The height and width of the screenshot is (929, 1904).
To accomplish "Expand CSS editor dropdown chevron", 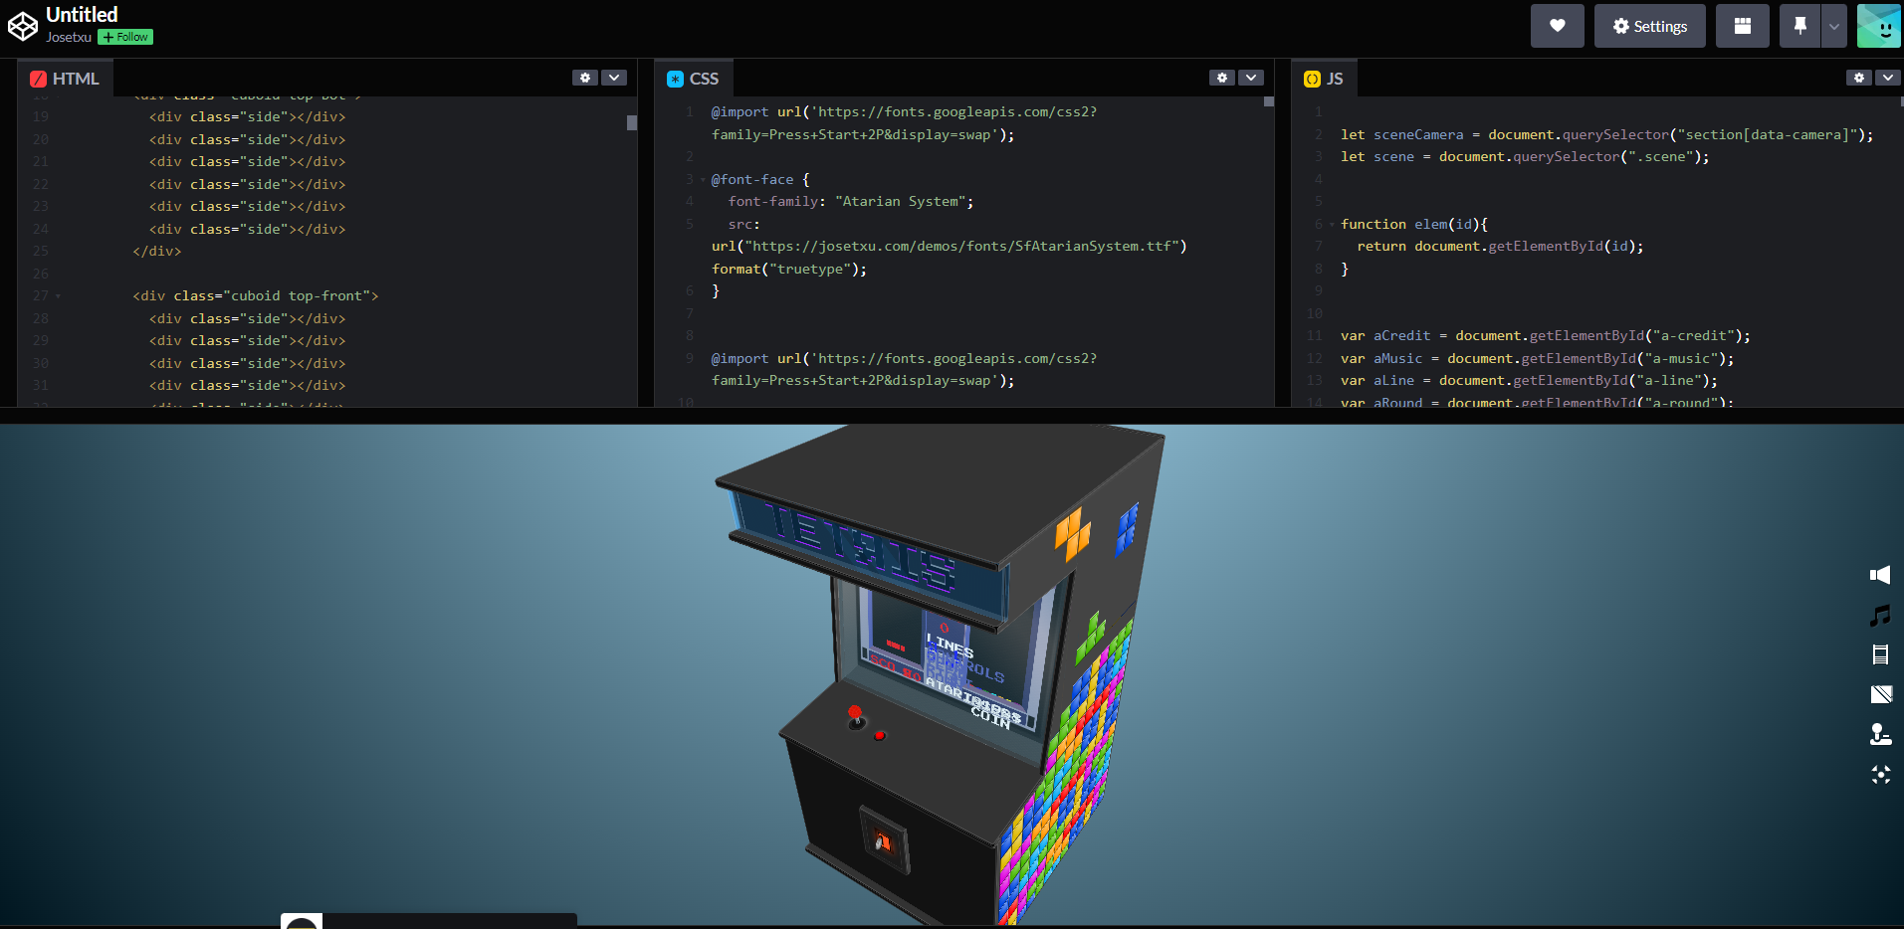I will 1251,78.
